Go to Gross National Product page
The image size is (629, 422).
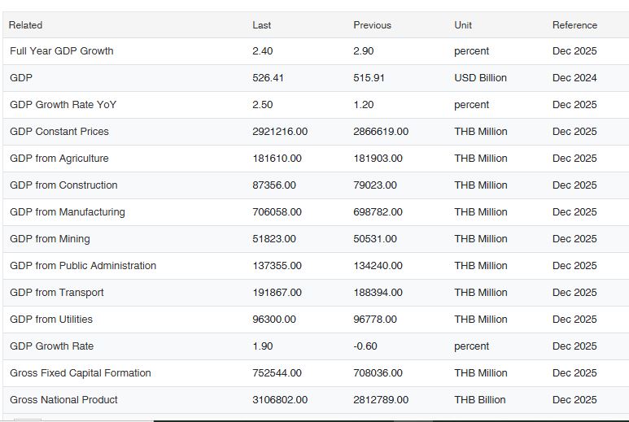pyautogui.click(x=63, y=400)
